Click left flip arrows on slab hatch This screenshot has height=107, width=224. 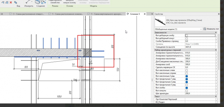point(38,50)
